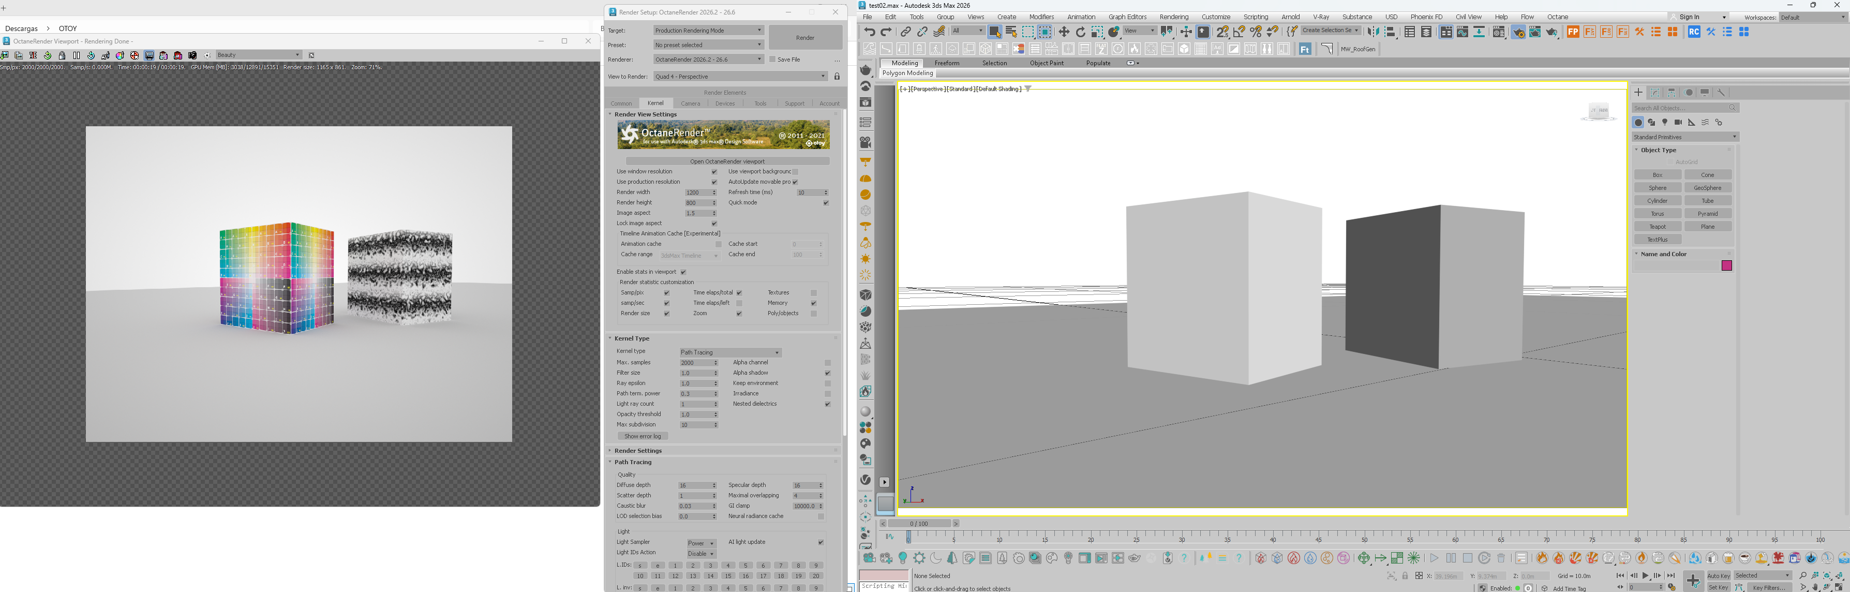The height and width of the screenshot is (592, 1850).
Task: Disable Use window resolution checkbox
Action: pos(714,172)
